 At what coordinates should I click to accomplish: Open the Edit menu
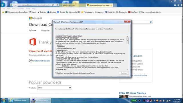click(9, 9)
